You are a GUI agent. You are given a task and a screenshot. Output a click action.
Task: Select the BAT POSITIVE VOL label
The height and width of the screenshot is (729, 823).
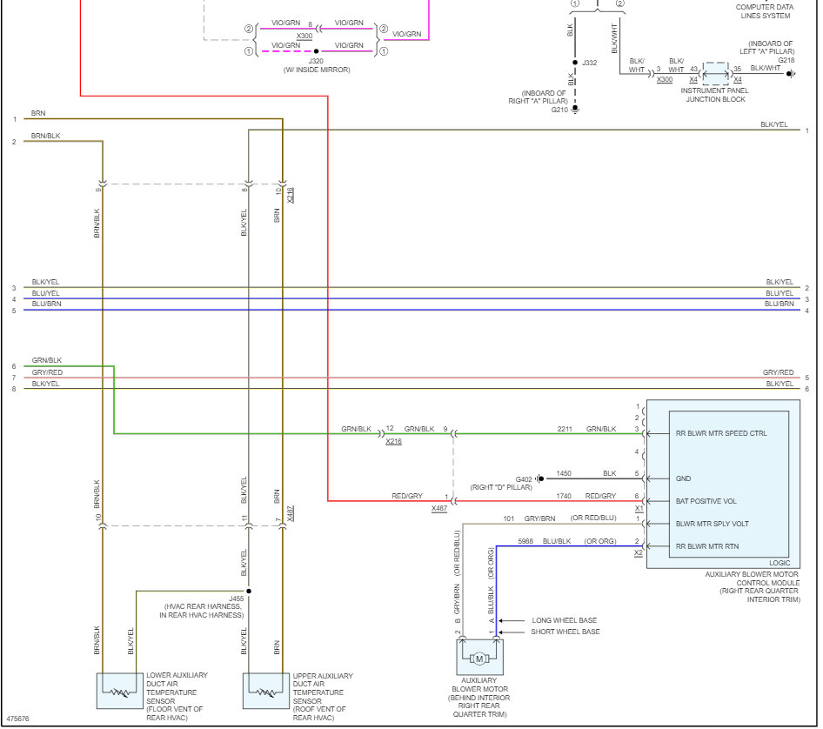[x=706, y=501]
